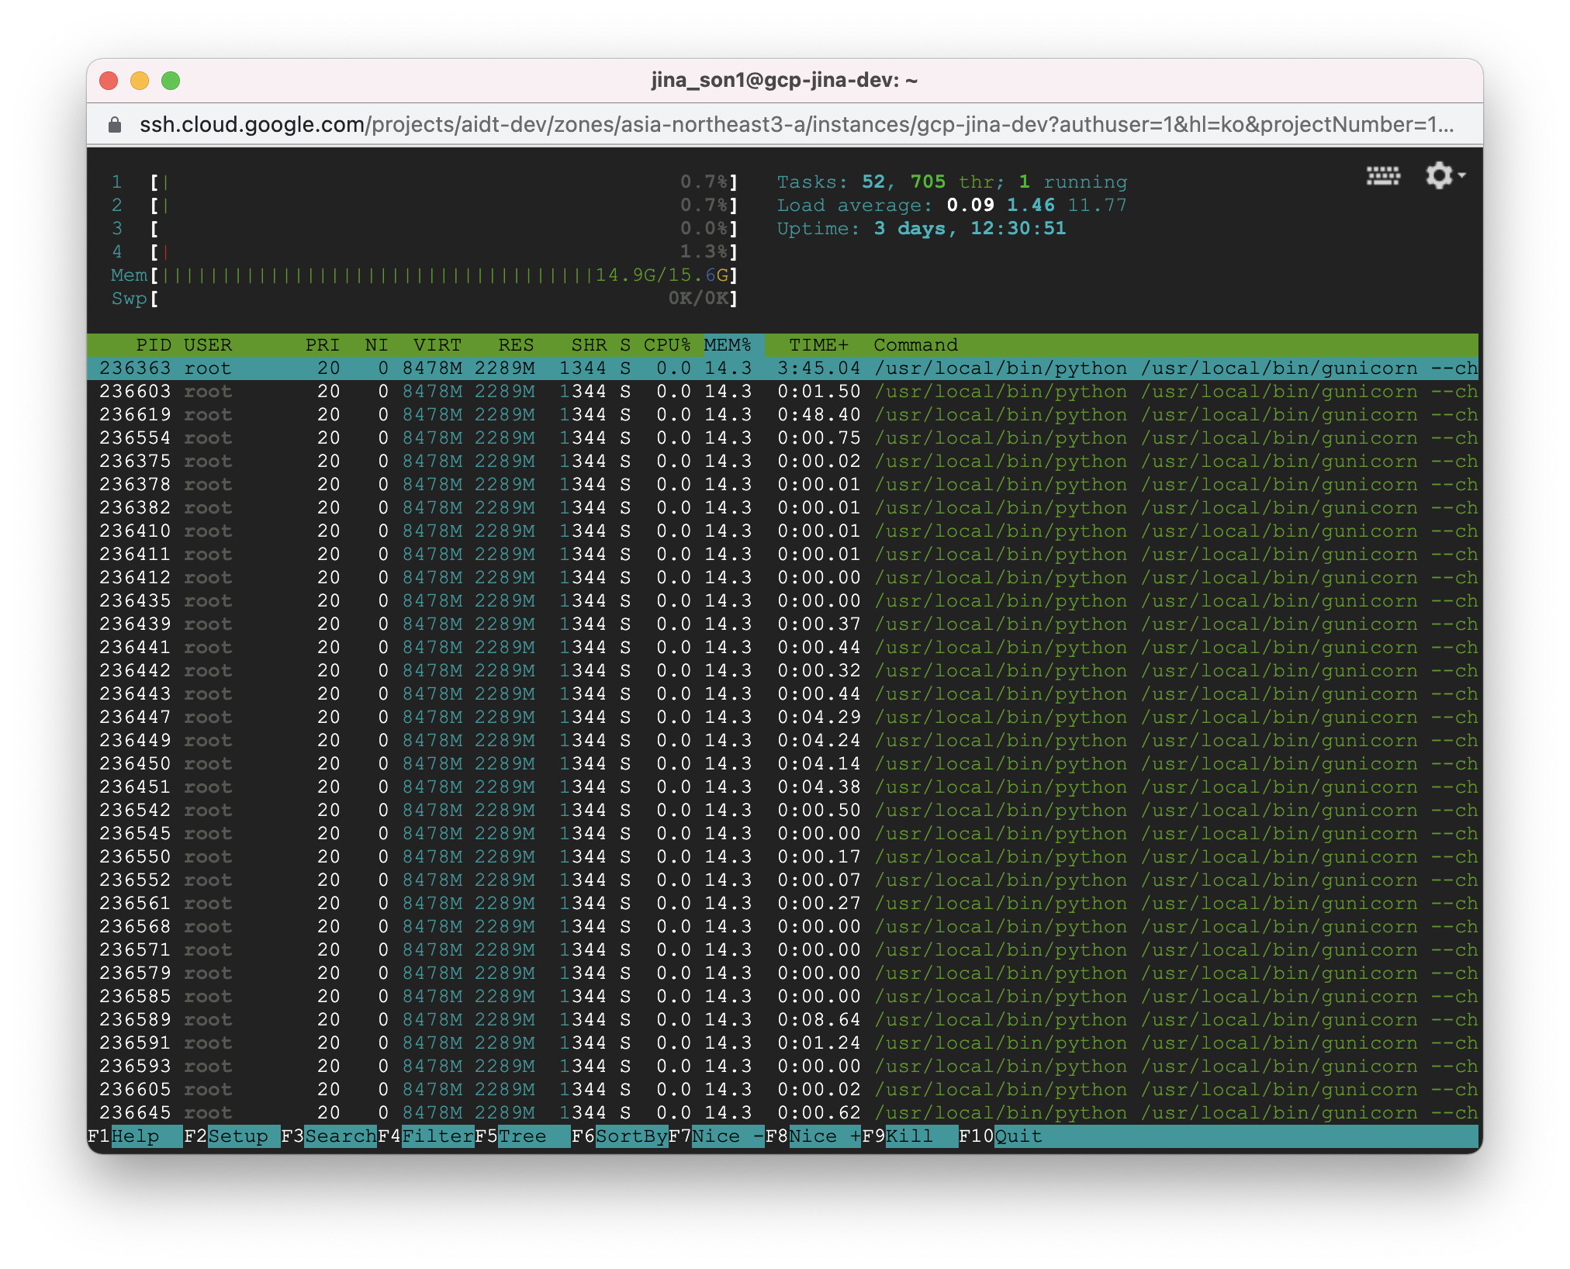The image size is (1570, 1269).
Task: Click F8 Nice plus to raise niceness
Action: click(823, 1136)
